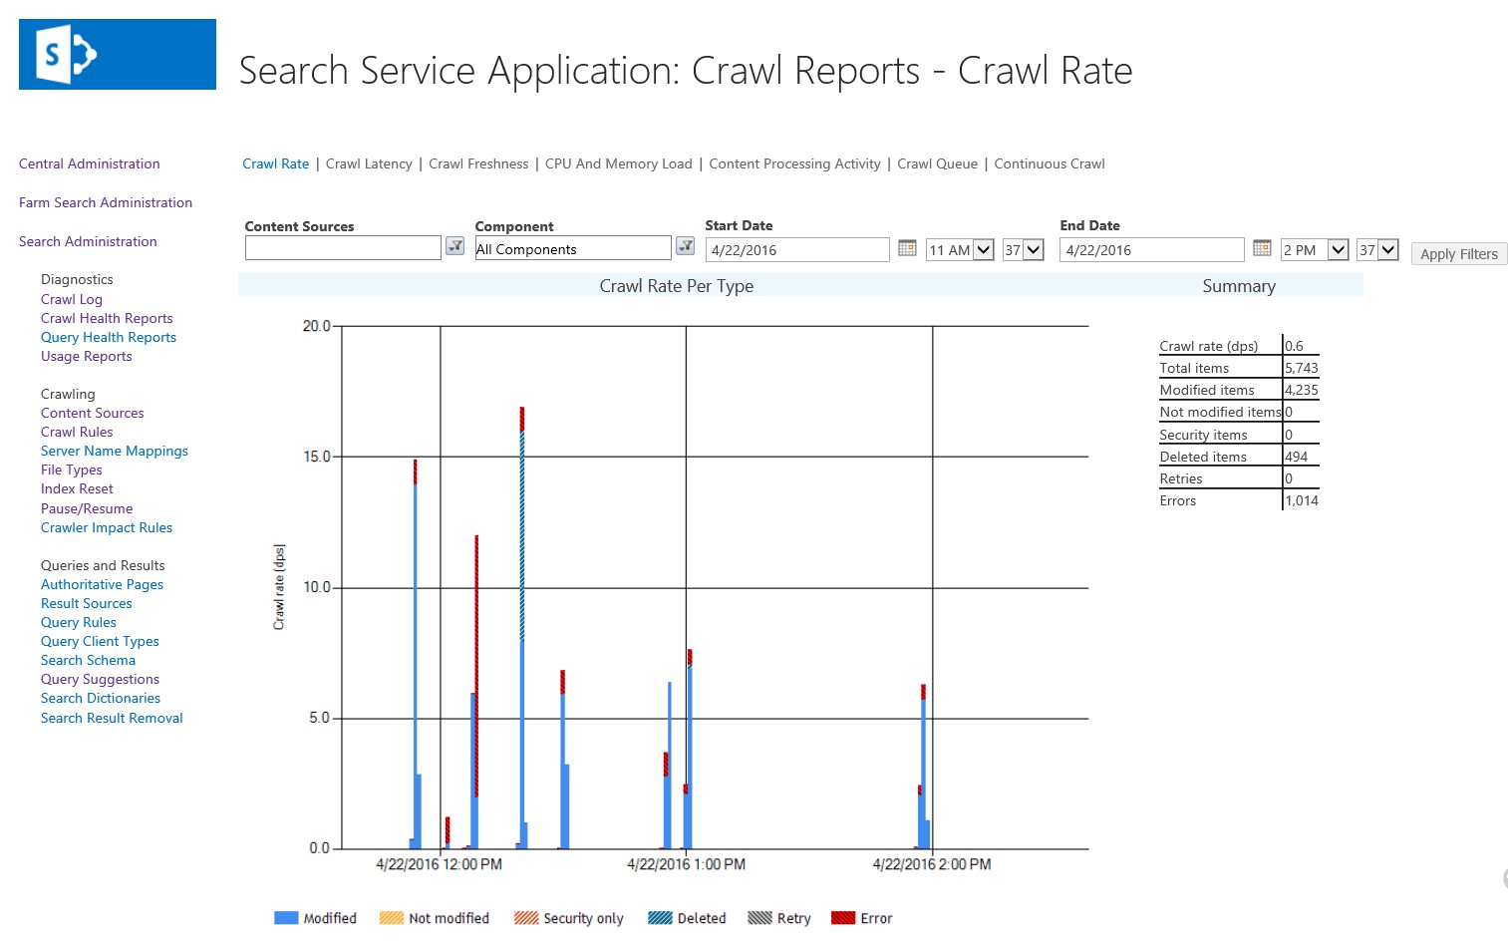This screenshot has width=1508, height=944.
Task: Open Usage Reports link
Action: click(87, 357)
